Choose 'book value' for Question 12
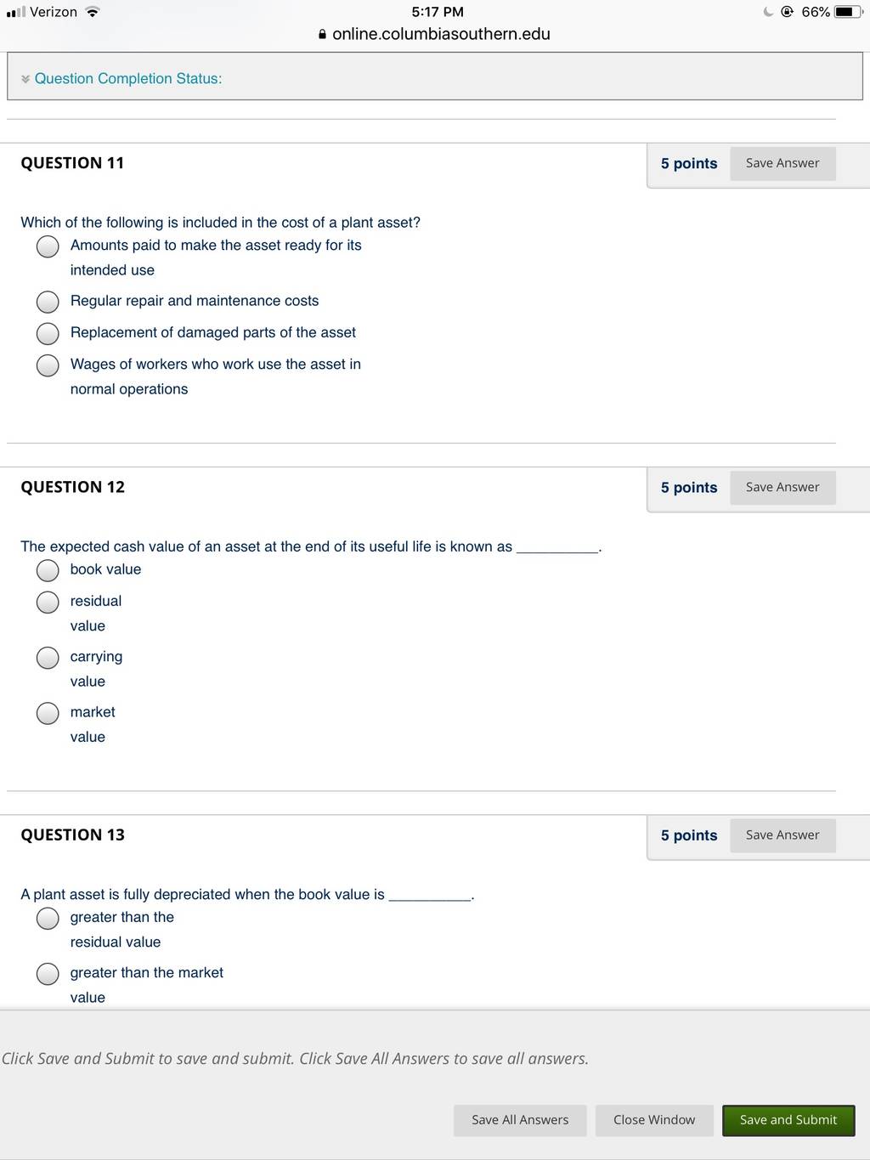870x1160 pixels. [x=48, y=570]
